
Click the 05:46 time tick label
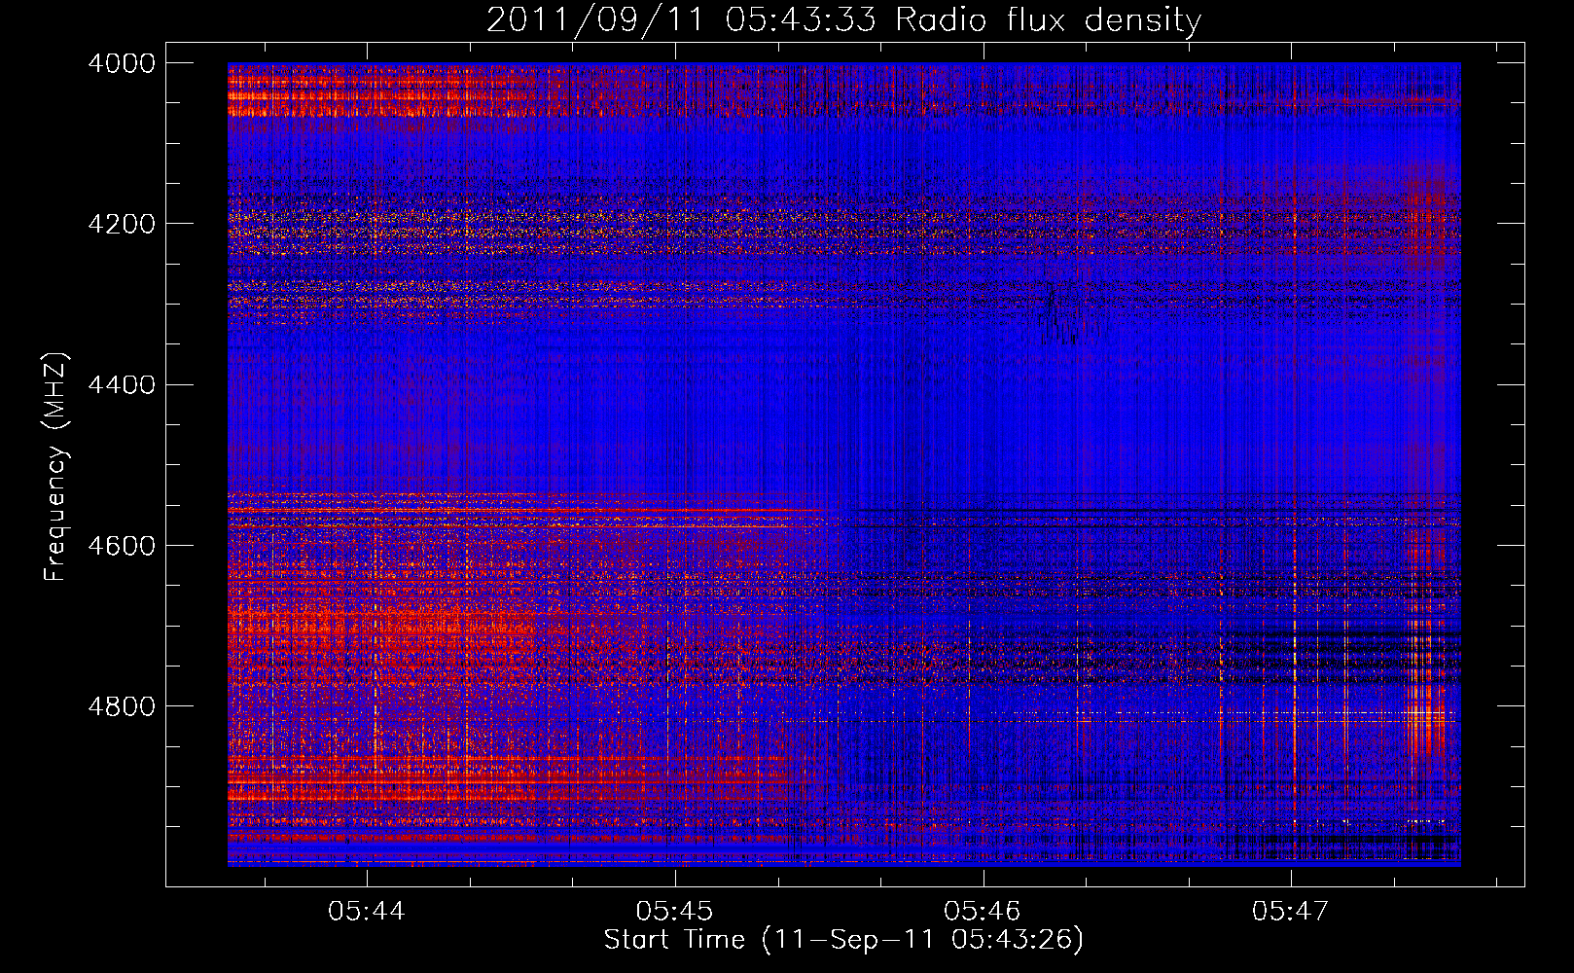pos(983,912)
